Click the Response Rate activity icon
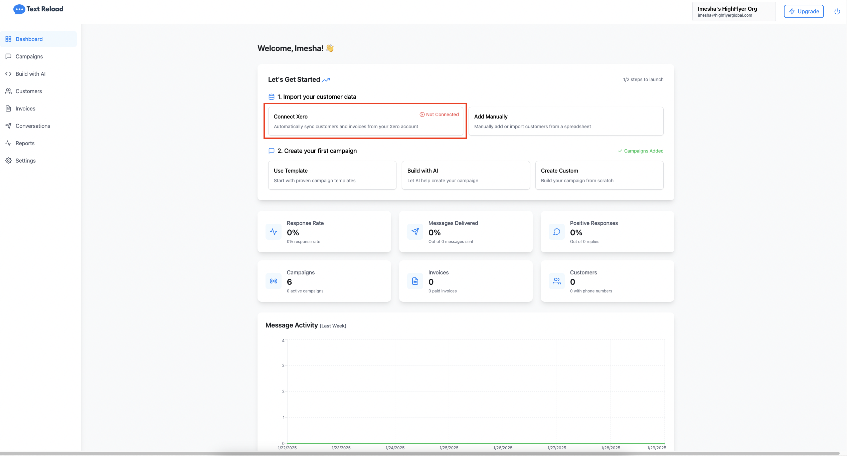 (x=273, y=232)
